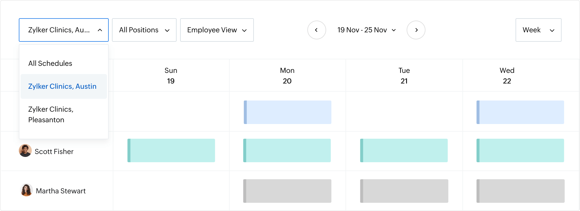This screenshot has width=580, height=211.
Task: Click the Sun 19 column header
Action: click(171, 75)
